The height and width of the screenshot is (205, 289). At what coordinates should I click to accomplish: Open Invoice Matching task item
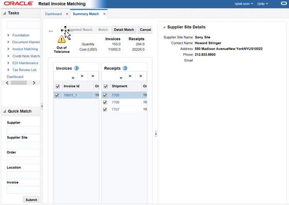point(25,49)
